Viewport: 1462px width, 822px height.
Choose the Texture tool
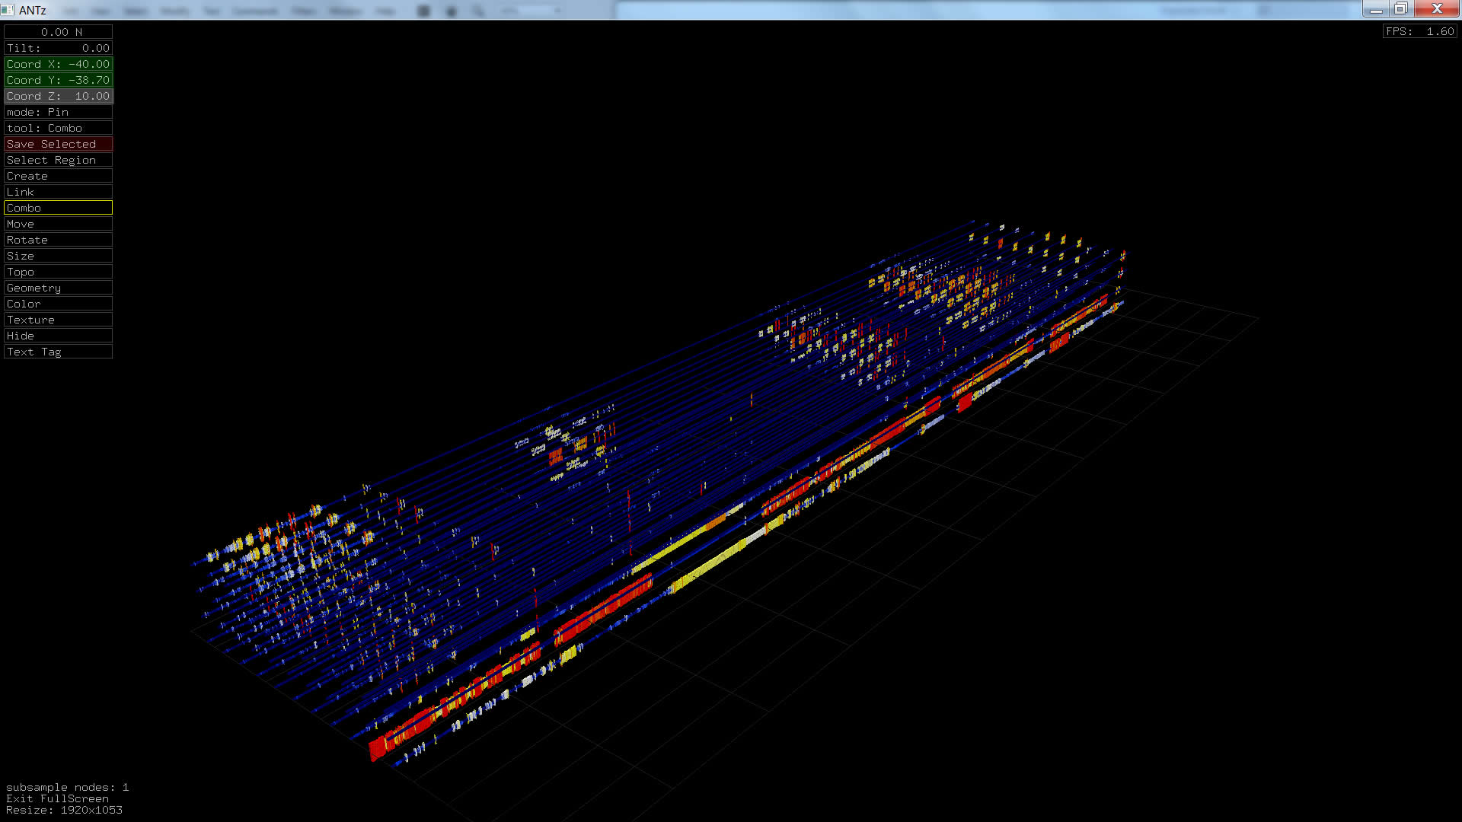[x=59, y=320]
